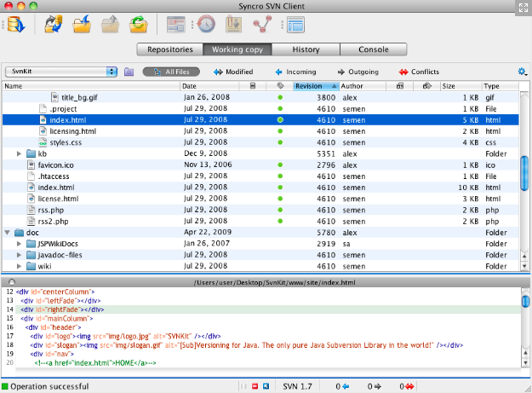Viewport: 532px width, 393px height.
Task: Click the file list scrollbar thumb
Action: 524,173
